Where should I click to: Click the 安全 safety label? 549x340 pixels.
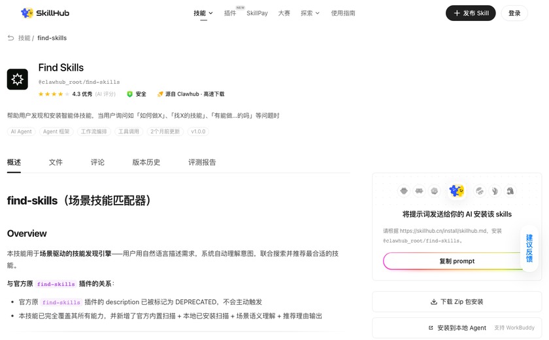141,94
